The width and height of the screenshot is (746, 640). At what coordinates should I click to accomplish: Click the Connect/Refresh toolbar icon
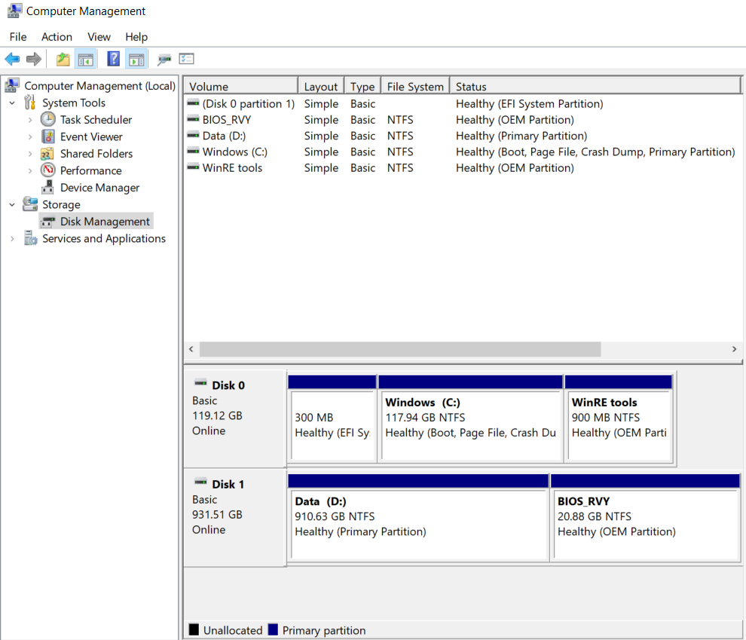[x=164, y=60]
